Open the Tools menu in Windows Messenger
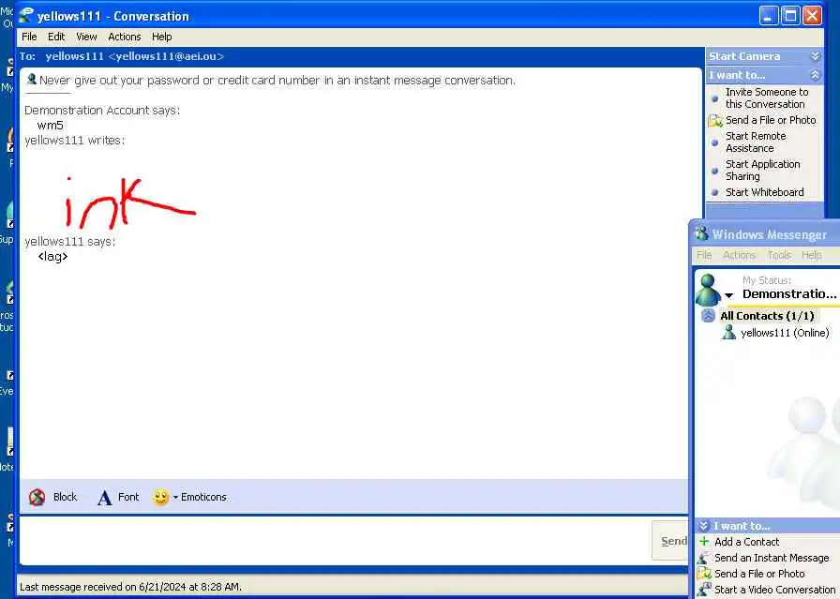 coord(779,255)
